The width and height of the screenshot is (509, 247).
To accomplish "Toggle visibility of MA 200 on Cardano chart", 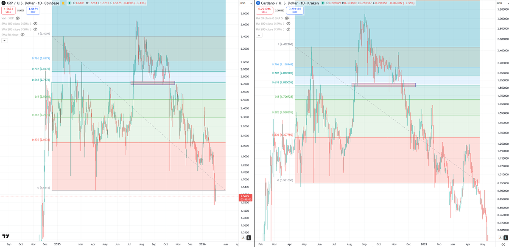I will [x=288, y=29].
